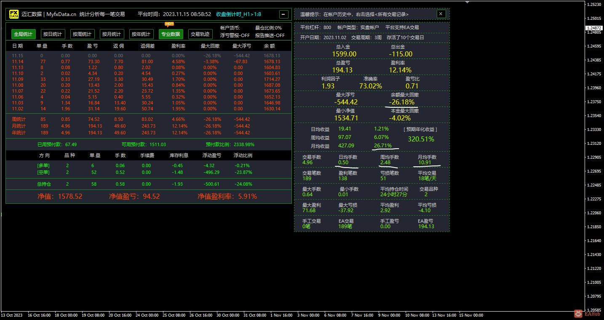Viewport: 604px width, 320px height.
Task: Click the 周统计 summary row label
Action: coord(19,119)
